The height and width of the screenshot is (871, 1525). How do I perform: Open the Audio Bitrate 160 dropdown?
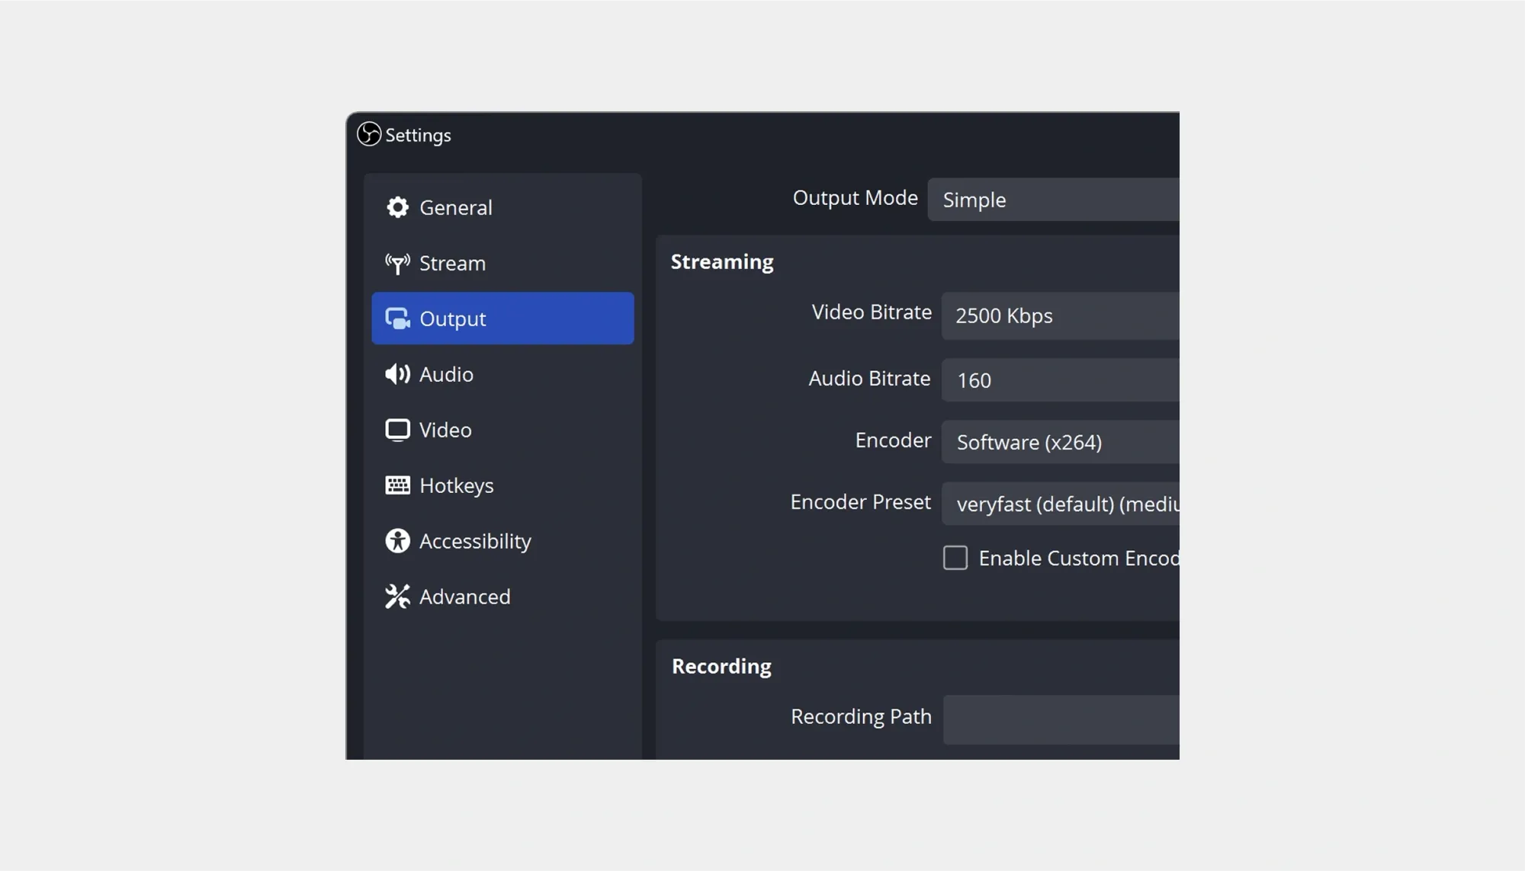[1060, 380]
